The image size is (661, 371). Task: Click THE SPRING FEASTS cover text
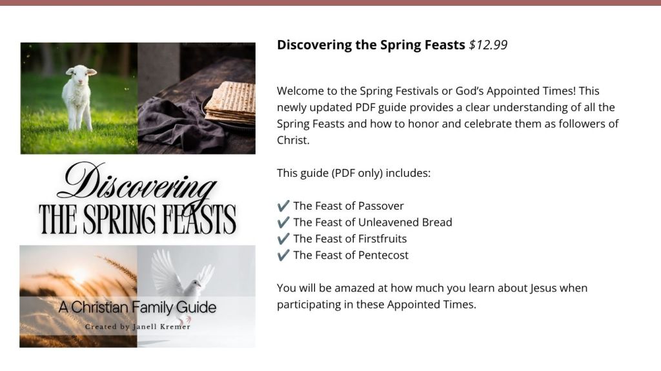point(137,219)
